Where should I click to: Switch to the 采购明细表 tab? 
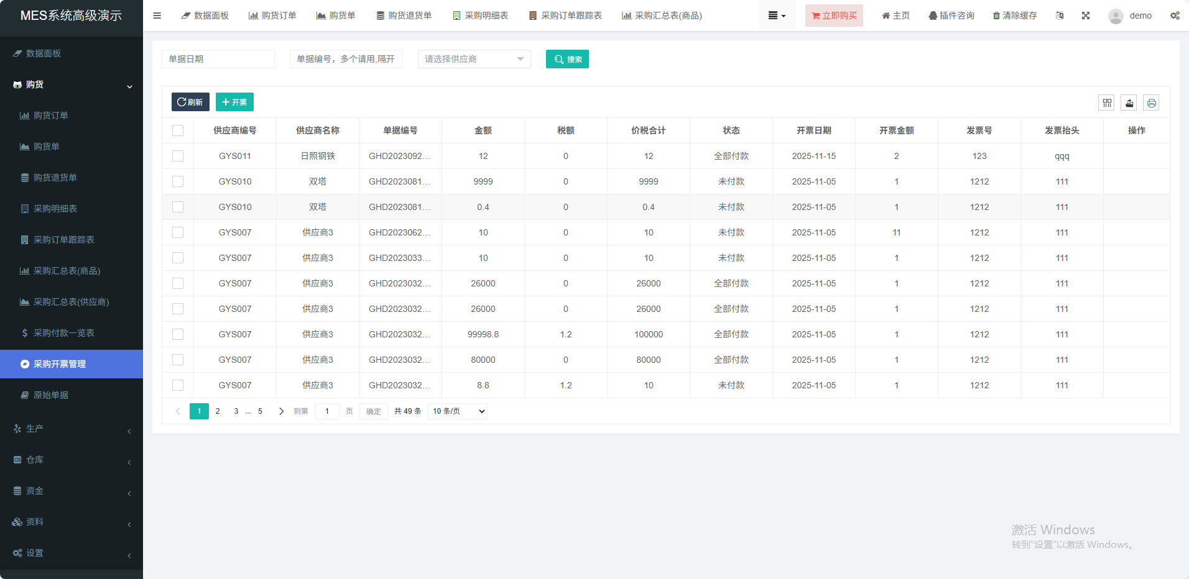coord(480,16)
